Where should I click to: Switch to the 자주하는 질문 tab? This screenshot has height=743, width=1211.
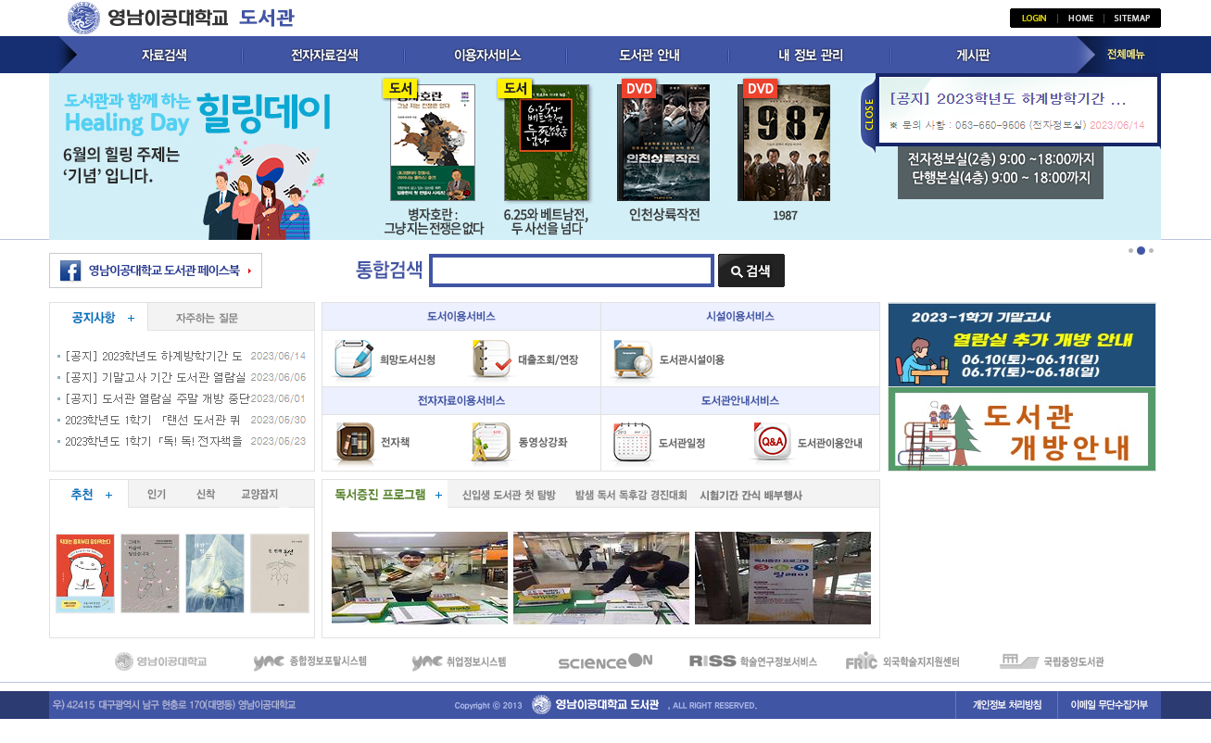pos(207,319)
